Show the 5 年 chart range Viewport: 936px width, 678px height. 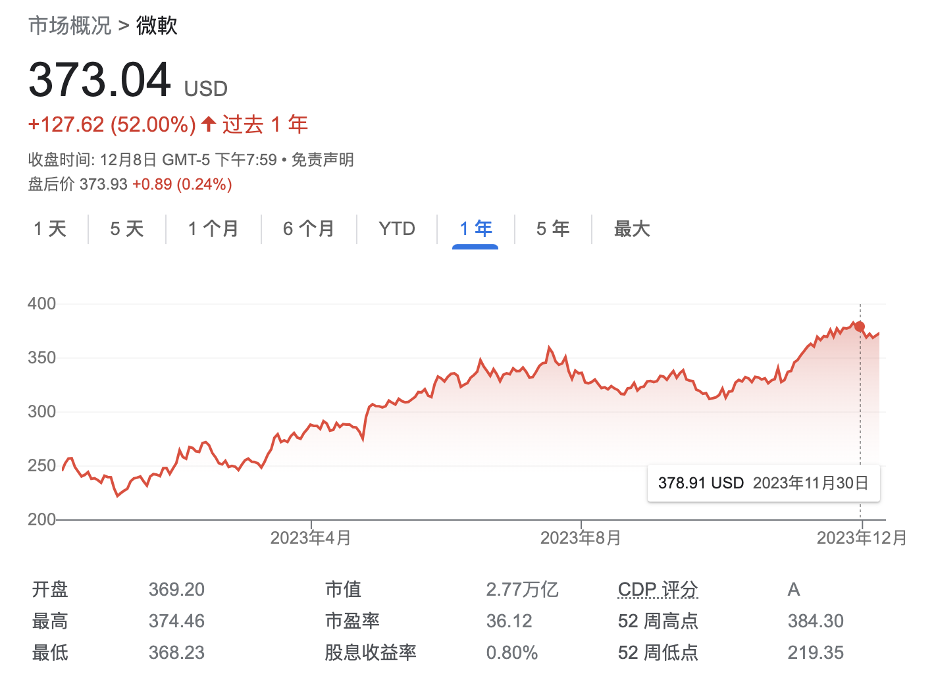(553, 229)
